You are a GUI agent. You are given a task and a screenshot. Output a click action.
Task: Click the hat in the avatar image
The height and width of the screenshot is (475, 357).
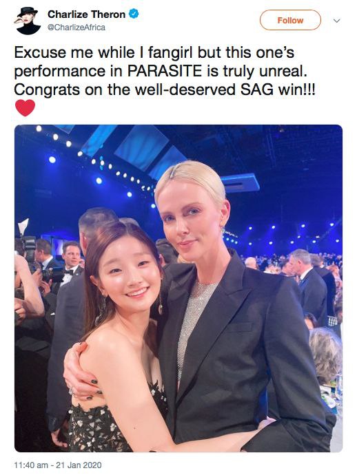click(x=28, y=12)
